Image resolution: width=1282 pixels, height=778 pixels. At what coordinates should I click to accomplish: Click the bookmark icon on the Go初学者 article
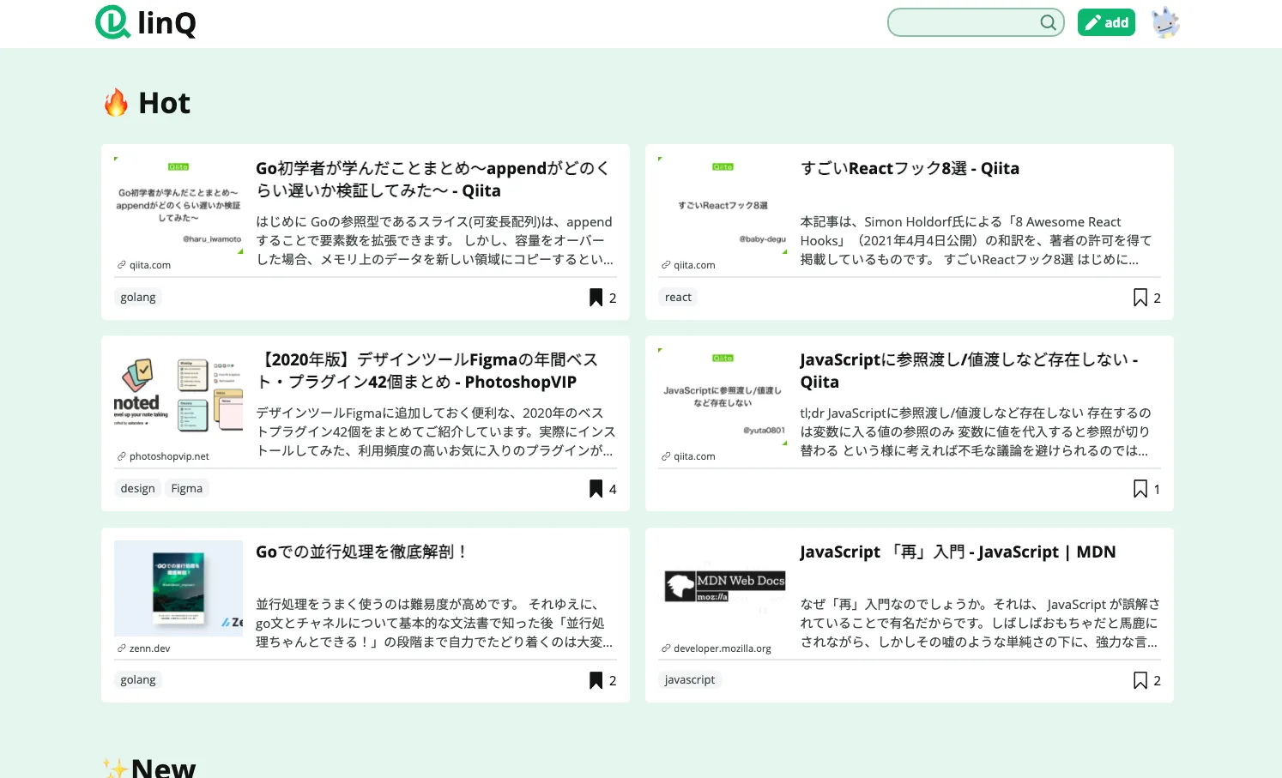click(x=595, y=297)
